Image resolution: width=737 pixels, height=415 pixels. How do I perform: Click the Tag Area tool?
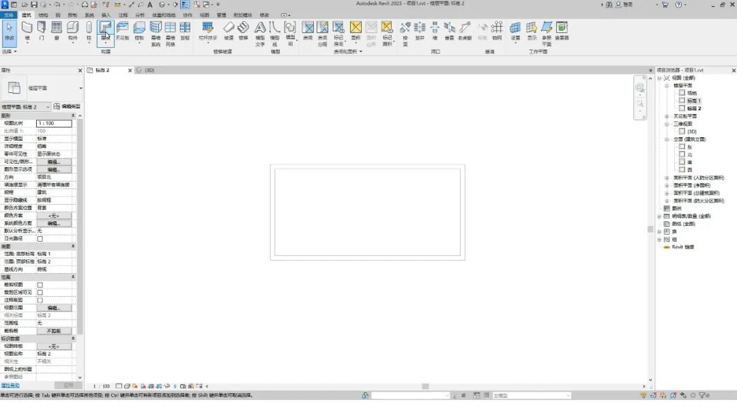click(387, 34)
